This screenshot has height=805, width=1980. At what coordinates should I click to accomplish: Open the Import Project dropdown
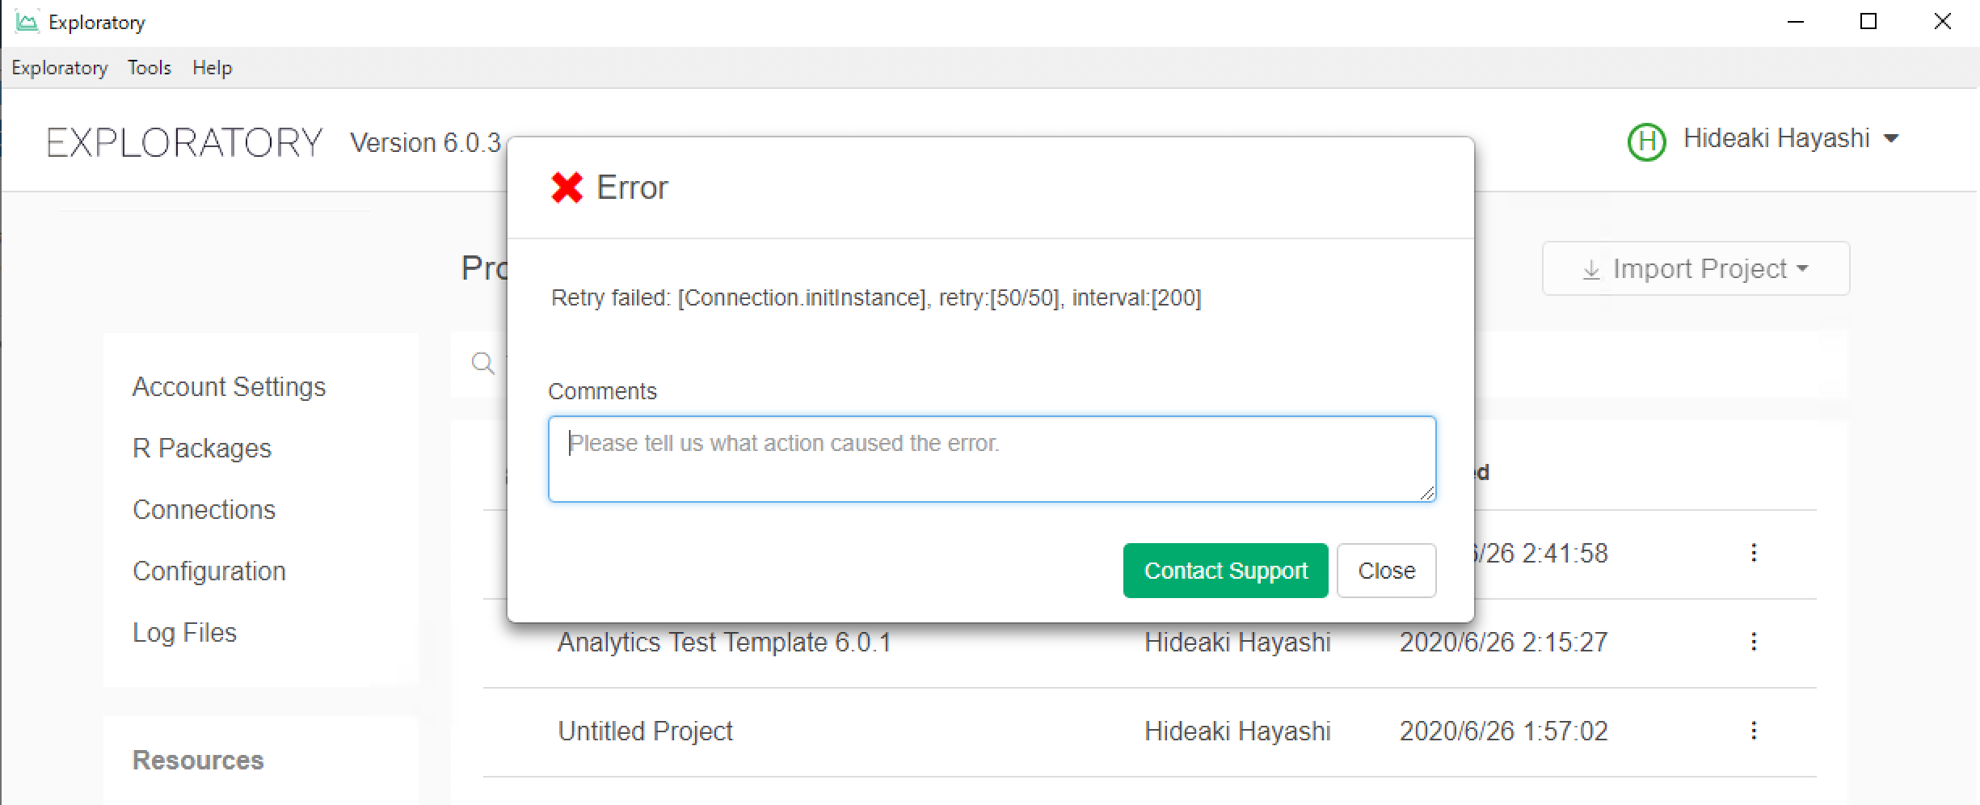click(x=1695, y=268)
